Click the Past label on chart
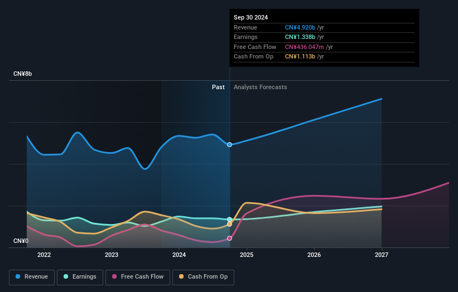 (x=218, y=87)
